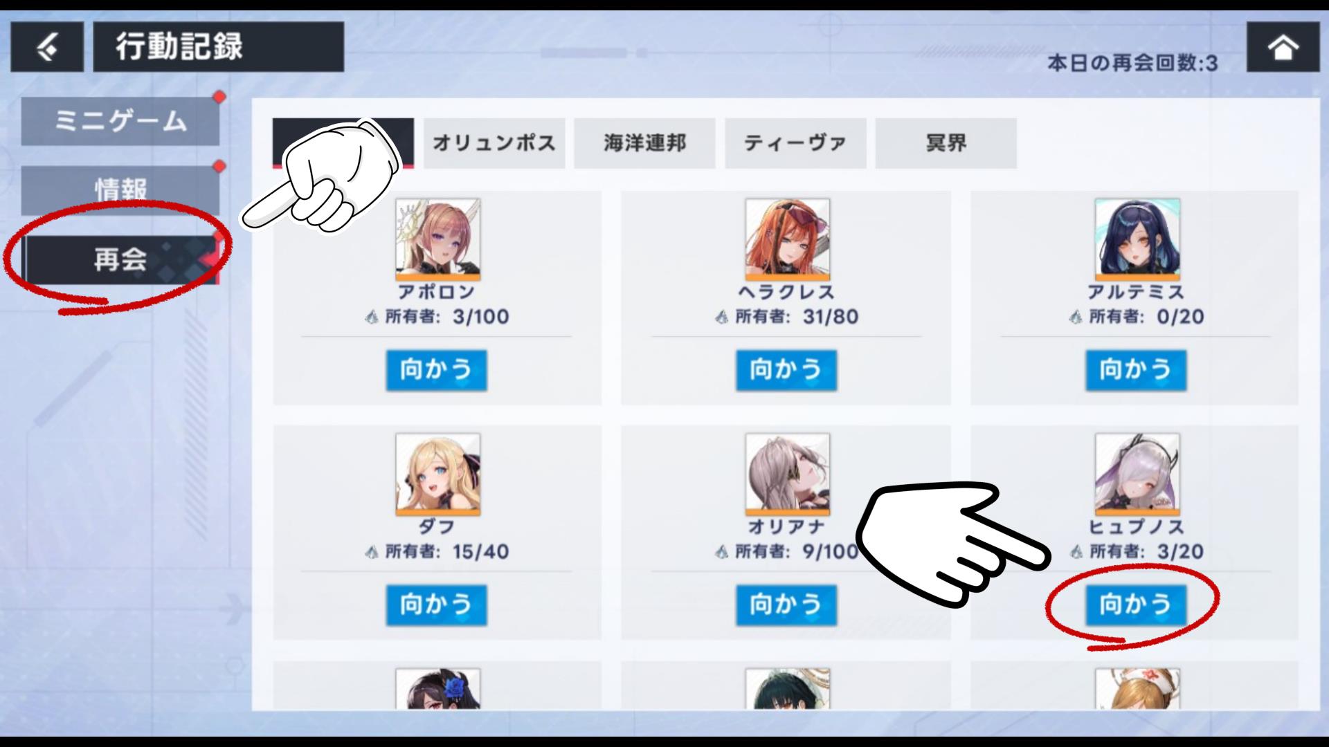Tap the back arrow icon
Image resolution: width=1329 pixels, height=747 pixels.
[x=47, y=47]
